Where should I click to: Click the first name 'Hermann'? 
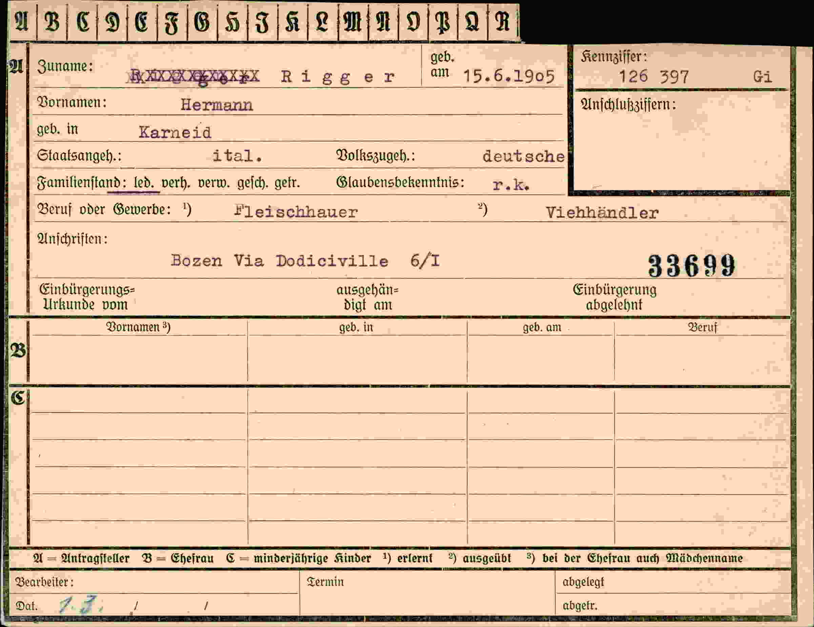click(x=217, y=105)
